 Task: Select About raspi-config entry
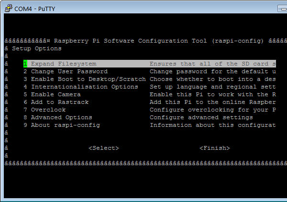[x=62, y=125]
